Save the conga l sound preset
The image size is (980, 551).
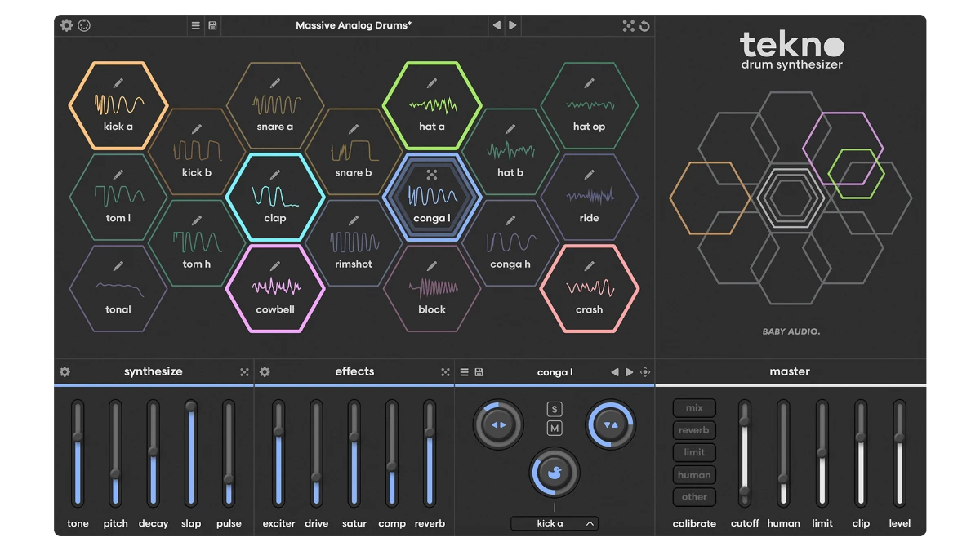coord(479,372)
